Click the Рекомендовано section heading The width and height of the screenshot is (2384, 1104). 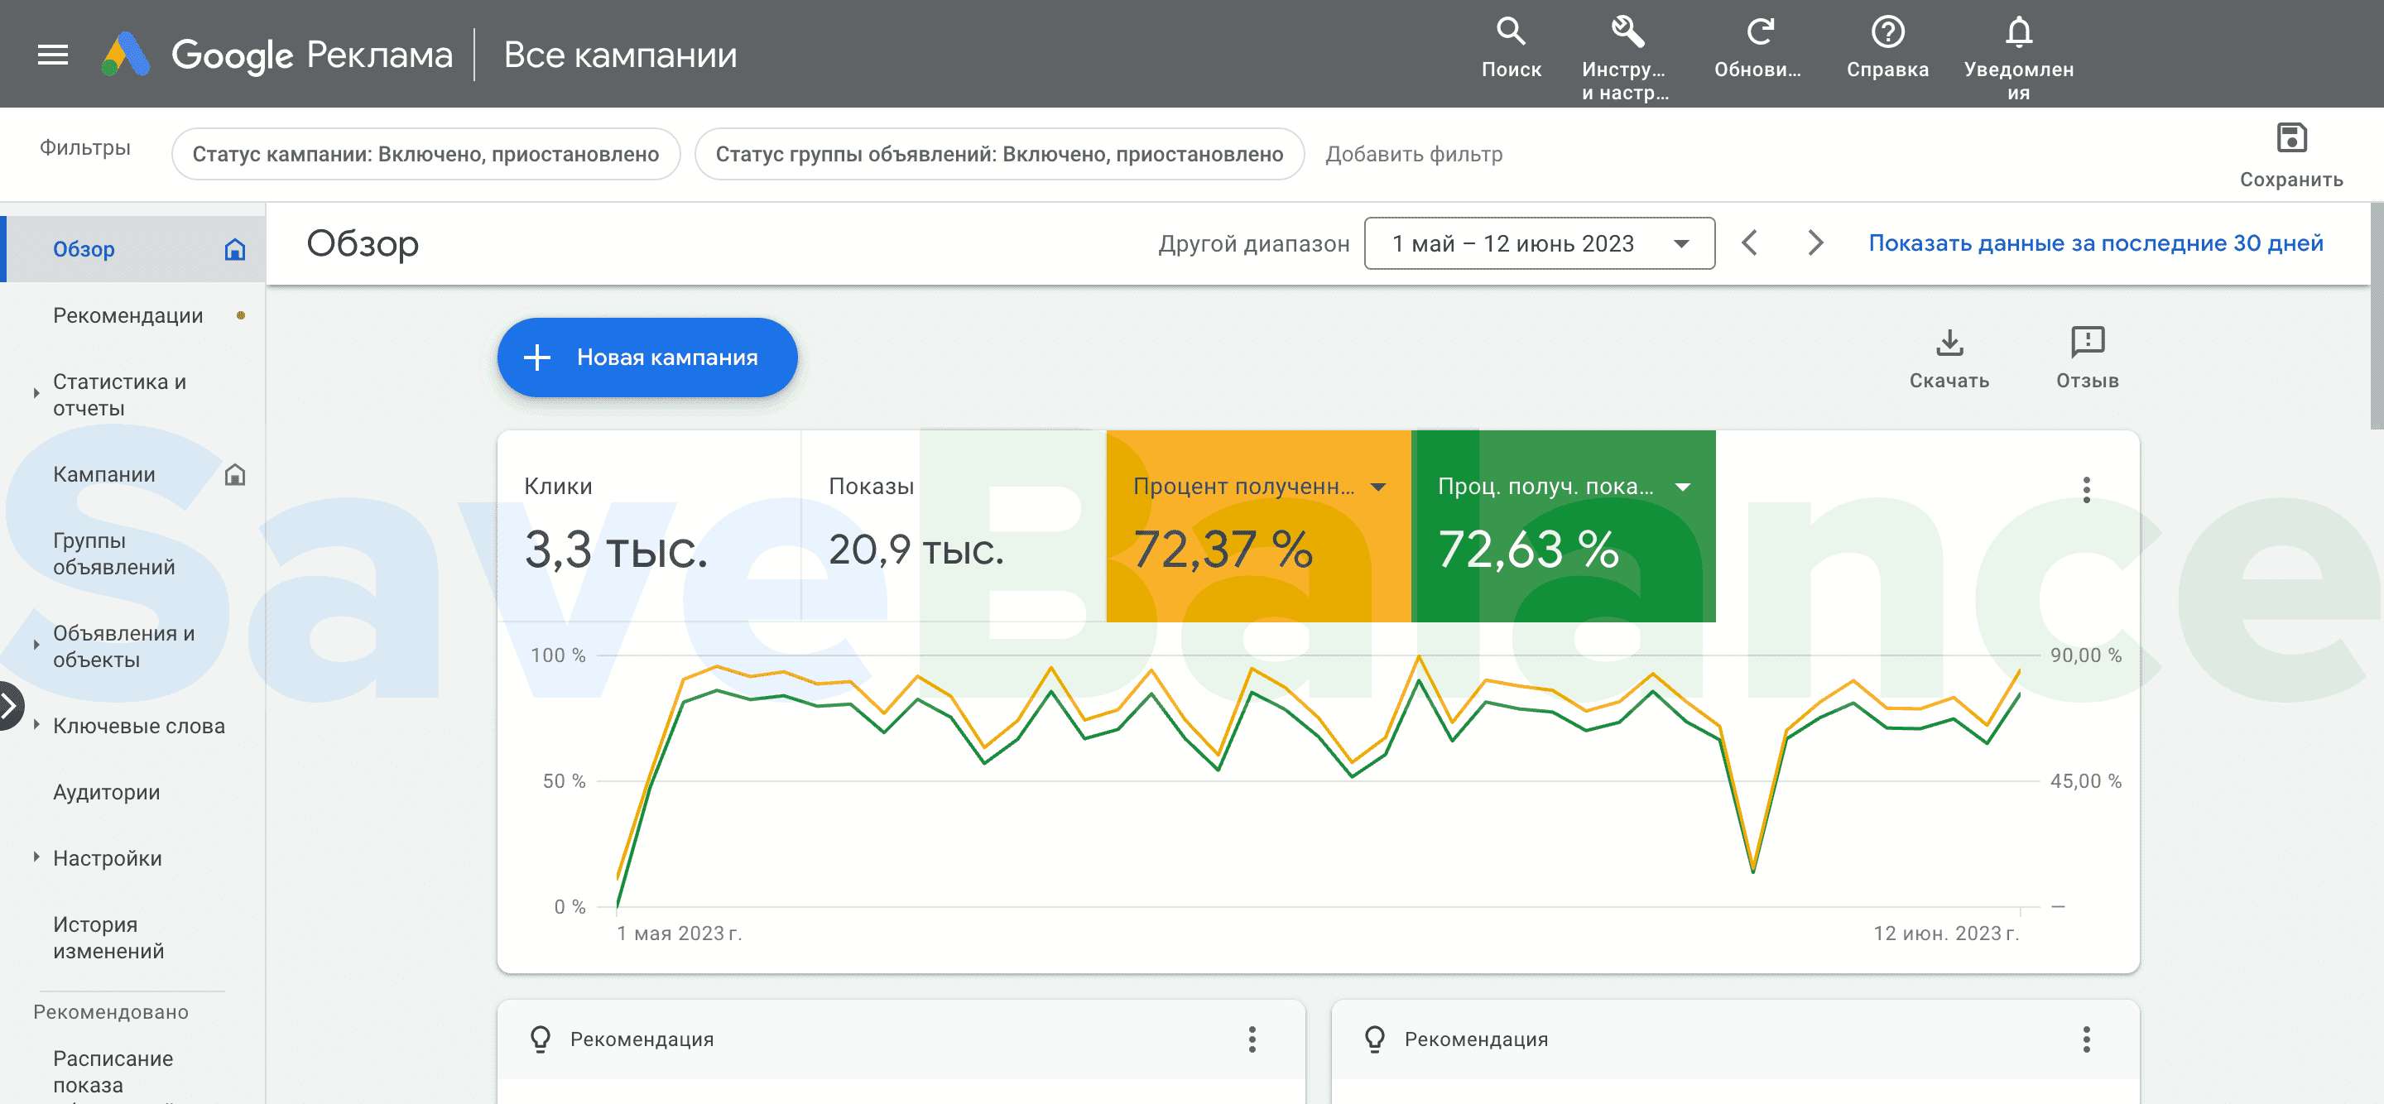click(111, 1012)
